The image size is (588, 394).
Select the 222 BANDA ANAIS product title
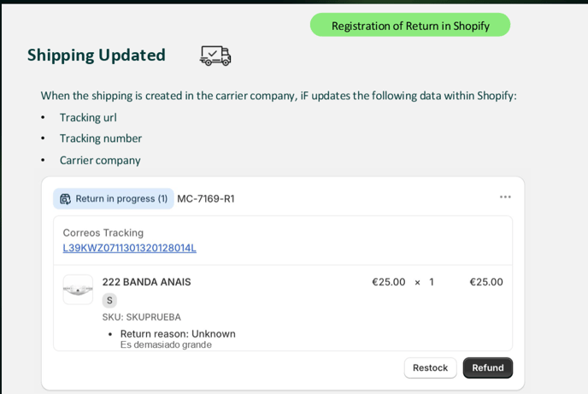[x=147, y=282]
